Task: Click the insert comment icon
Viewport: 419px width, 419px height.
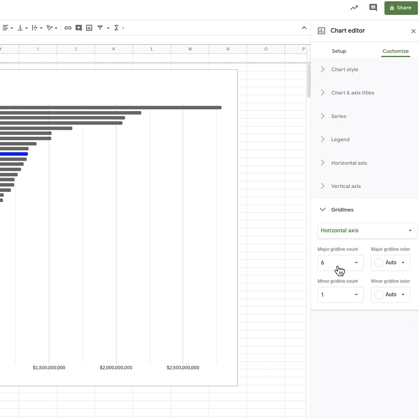Action: coord(78,28)
